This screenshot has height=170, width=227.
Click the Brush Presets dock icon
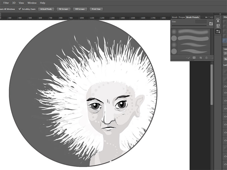[218, 31]
